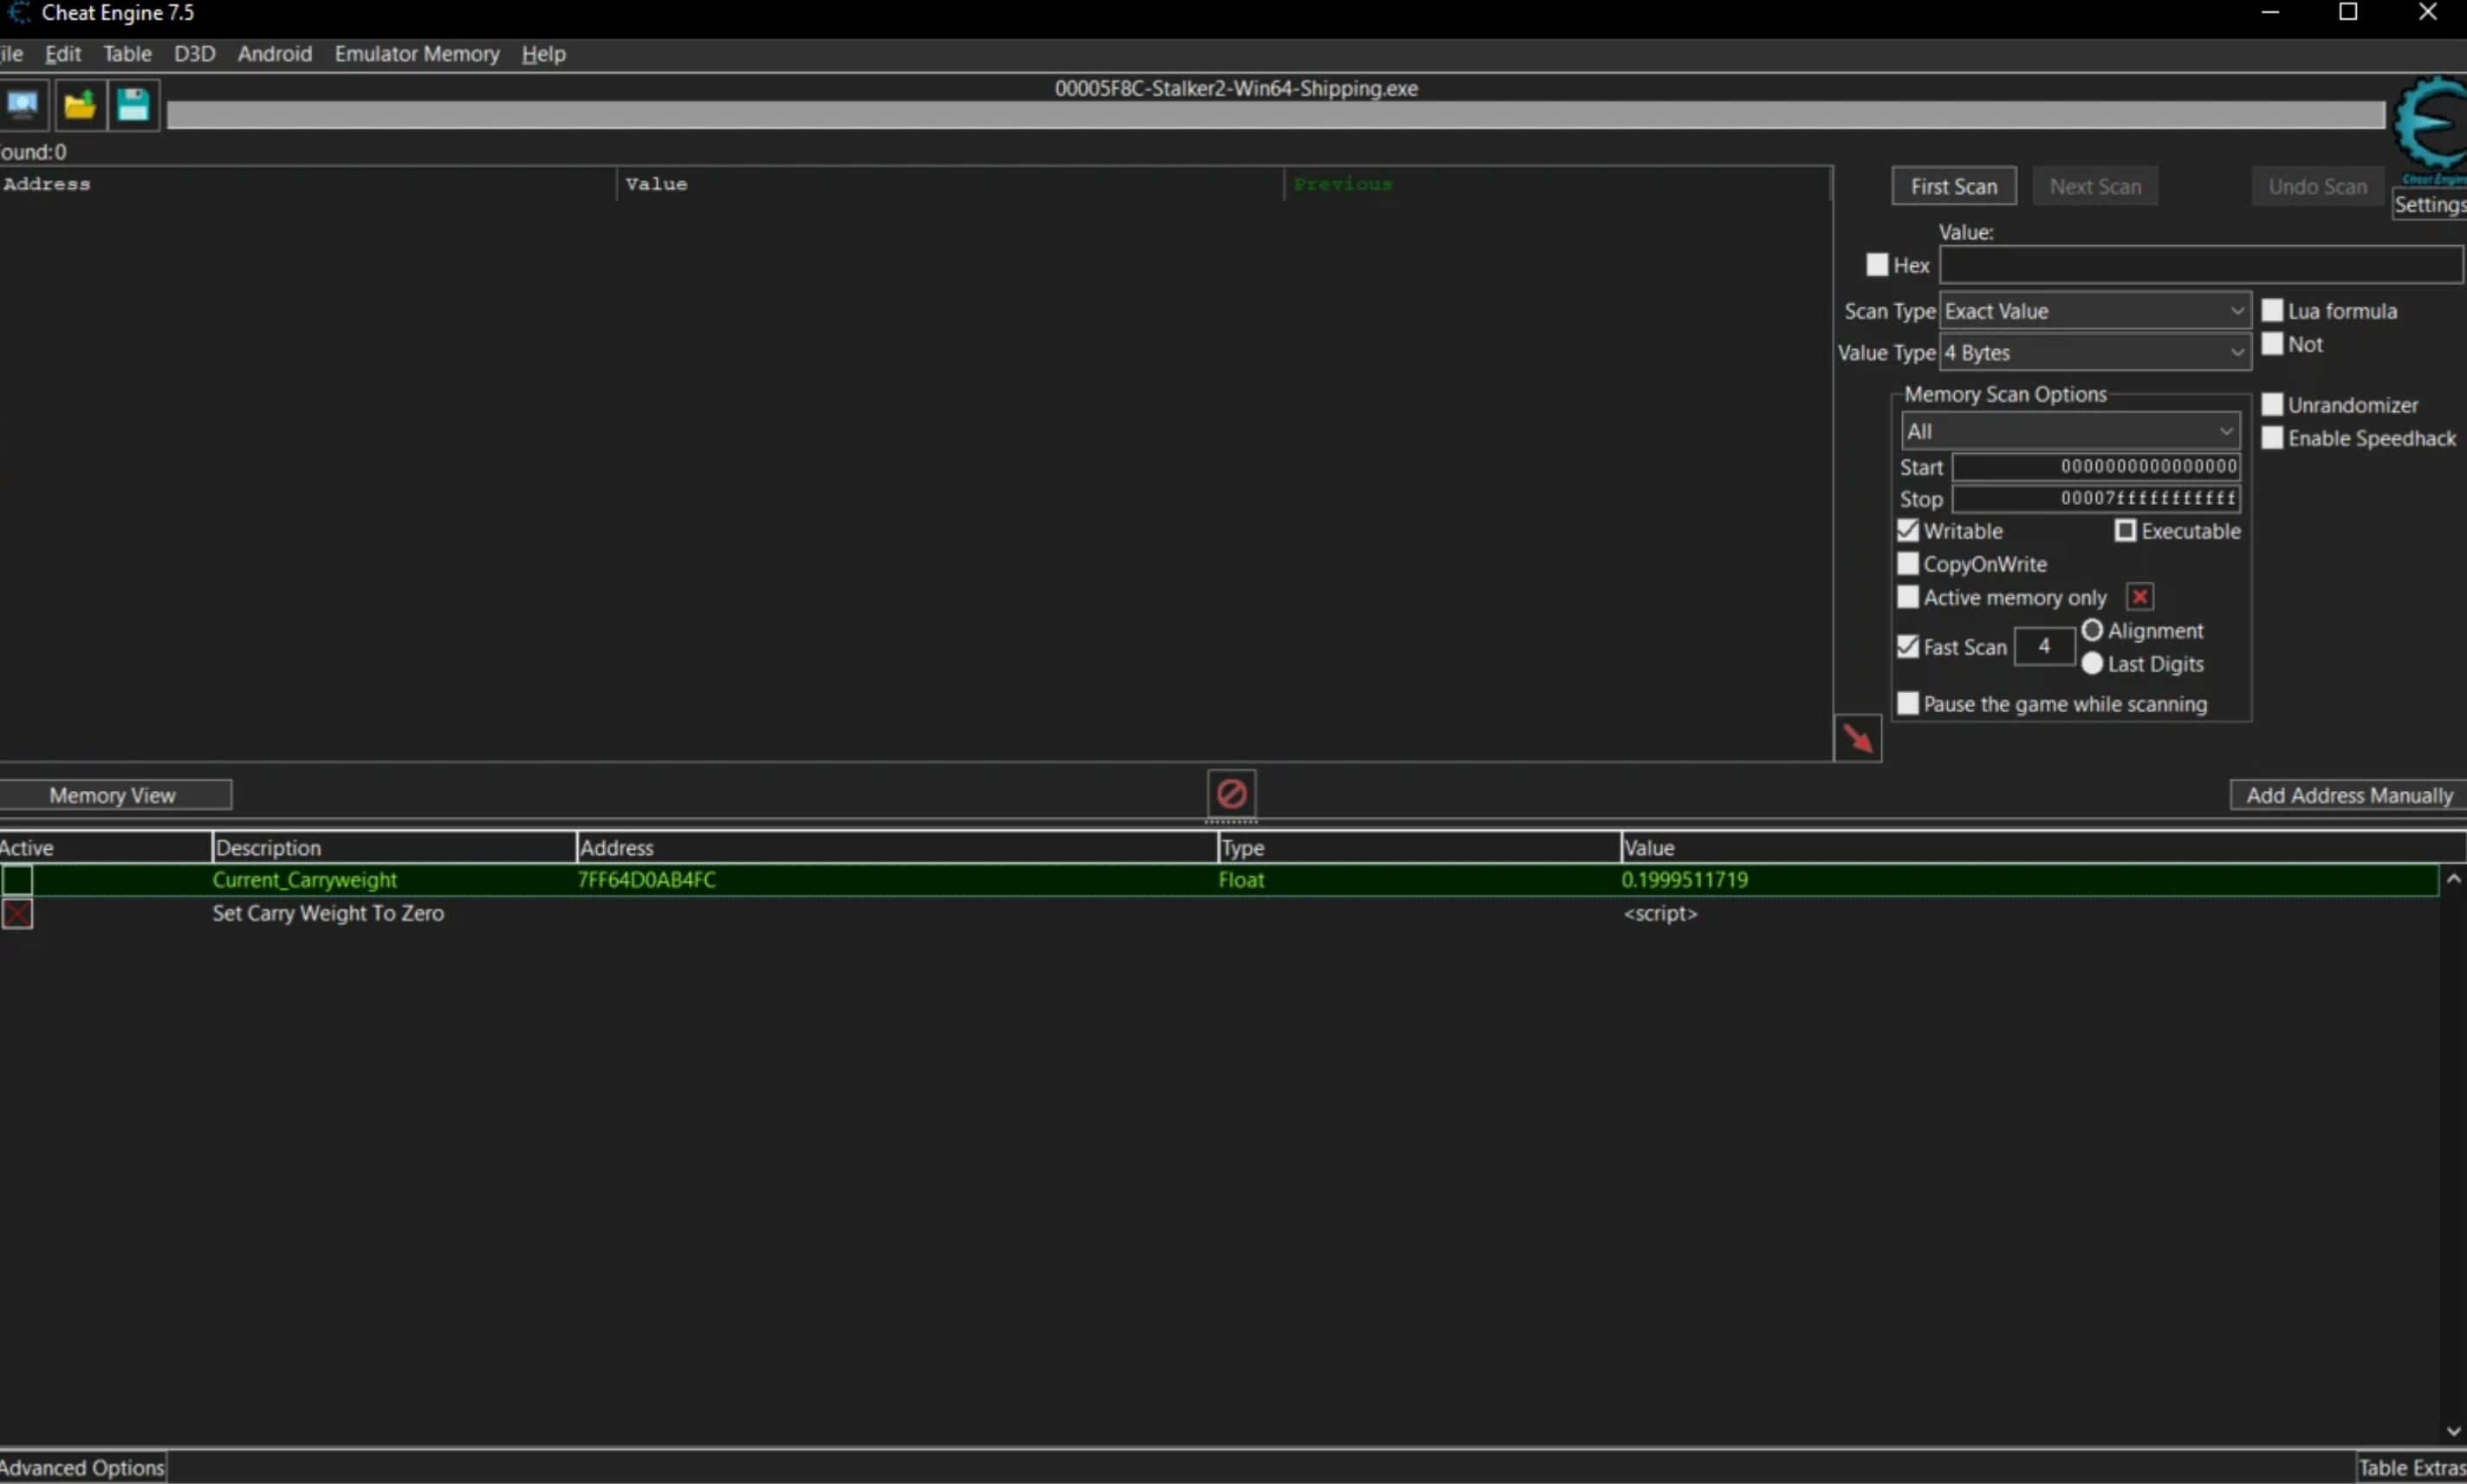Enable the Hex checkbox

pos(1876,265)
